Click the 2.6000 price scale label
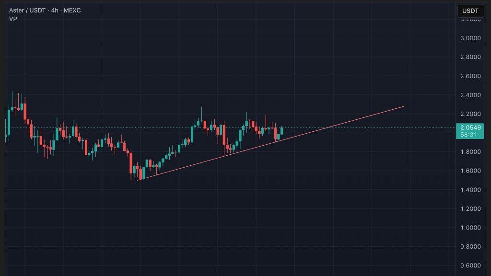The width and height of the screenshot is (491, 276). coord(470,76)
